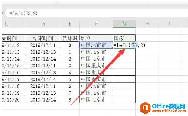188x116 pixels.
Task: Select column header H
Action: 147,24
